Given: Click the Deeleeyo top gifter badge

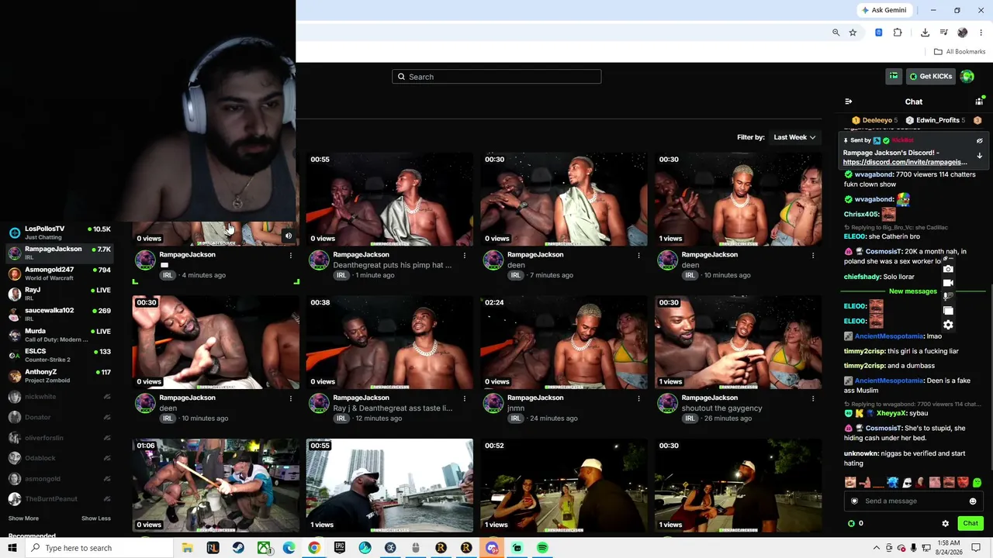Looking at the screenshot, I should [874, 120].
